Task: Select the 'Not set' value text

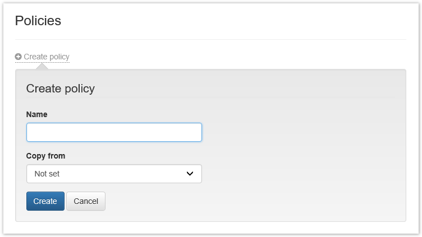Action: [47, 174]
